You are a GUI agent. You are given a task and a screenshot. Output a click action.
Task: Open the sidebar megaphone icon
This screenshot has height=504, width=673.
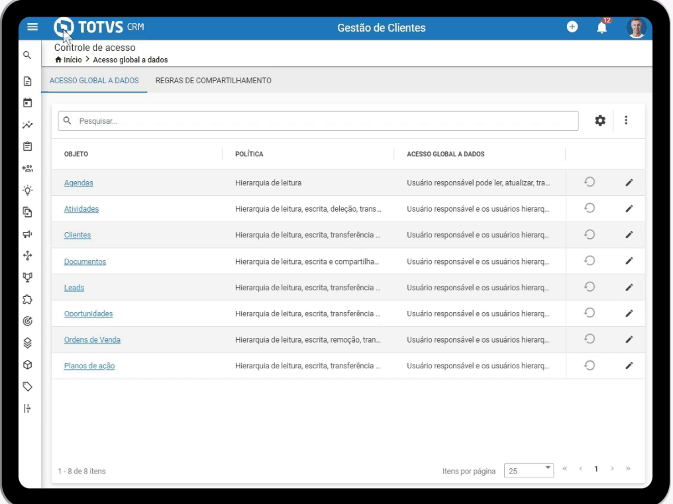27,234
